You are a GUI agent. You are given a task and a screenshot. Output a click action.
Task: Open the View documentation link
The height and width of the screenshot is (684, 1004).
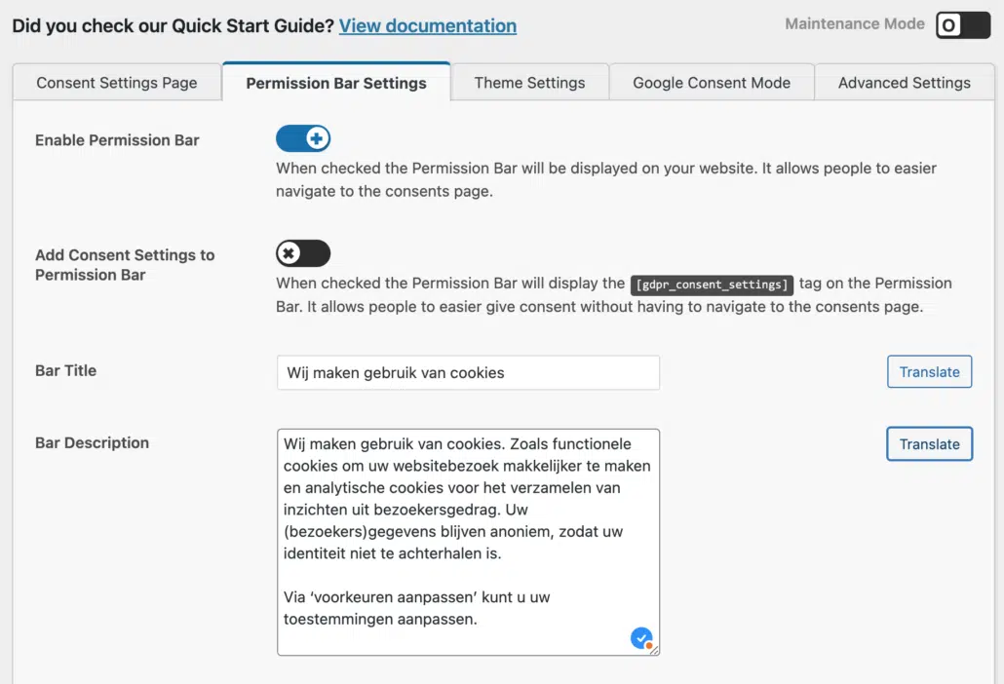[x=428, y=25]
